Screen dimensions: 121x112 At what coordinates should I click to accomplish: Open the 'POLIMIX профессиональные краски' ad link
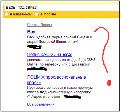(57, 80)
